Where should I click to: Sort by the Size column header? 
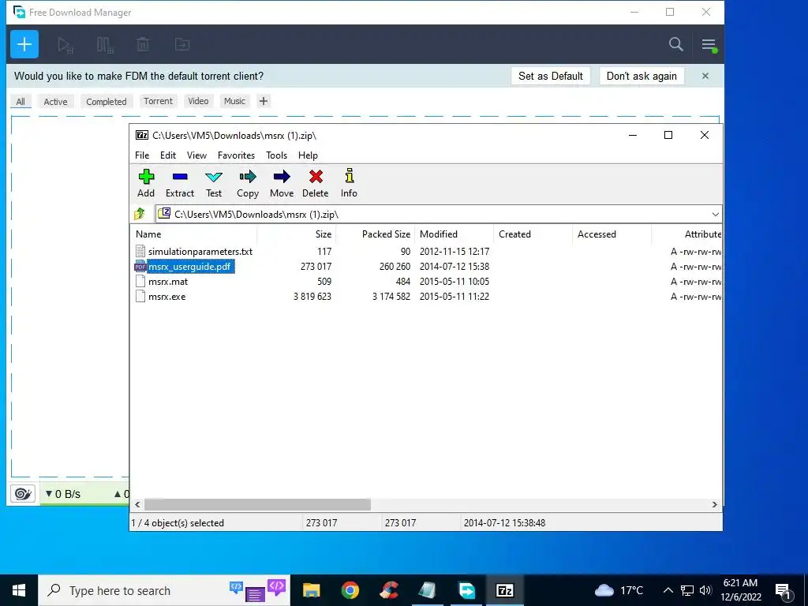click(x=297, y=234)
